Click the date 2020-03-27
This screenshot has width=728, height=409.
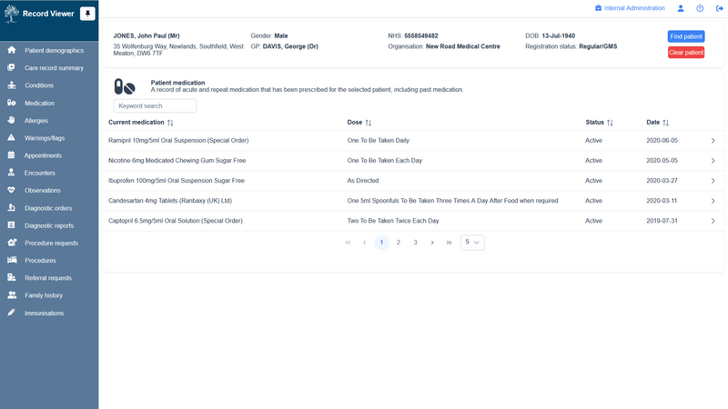(662, 180)
